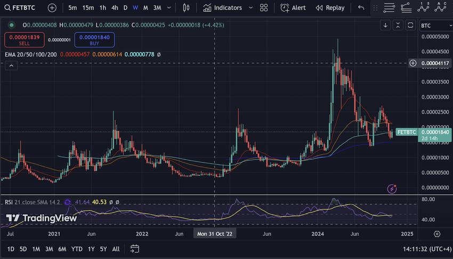This screenshot has width=453, height=259.
Task: Open time axis settings gear icon
Action: coord(436,234)
